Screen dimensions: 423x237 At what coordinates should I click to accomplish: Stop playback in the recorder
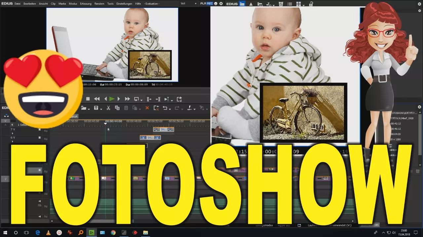[x=88, y=99]
